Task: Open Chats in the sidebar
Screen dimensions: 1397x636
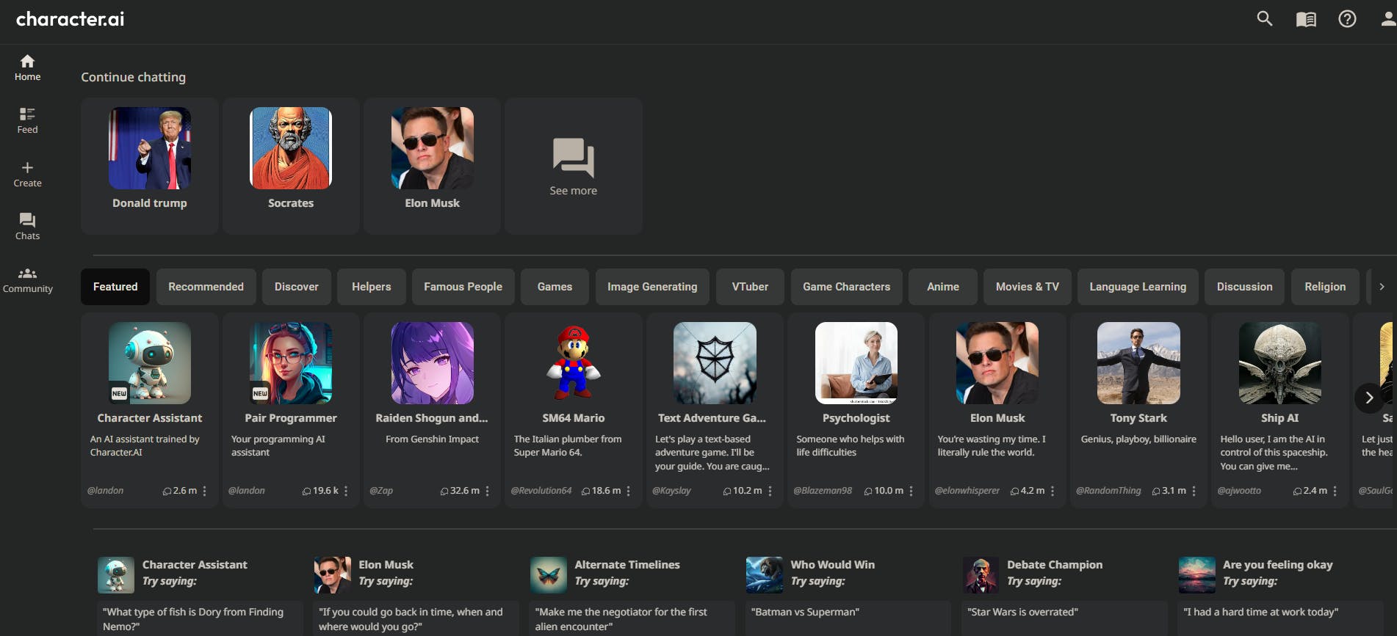Action: coord(27,227)
